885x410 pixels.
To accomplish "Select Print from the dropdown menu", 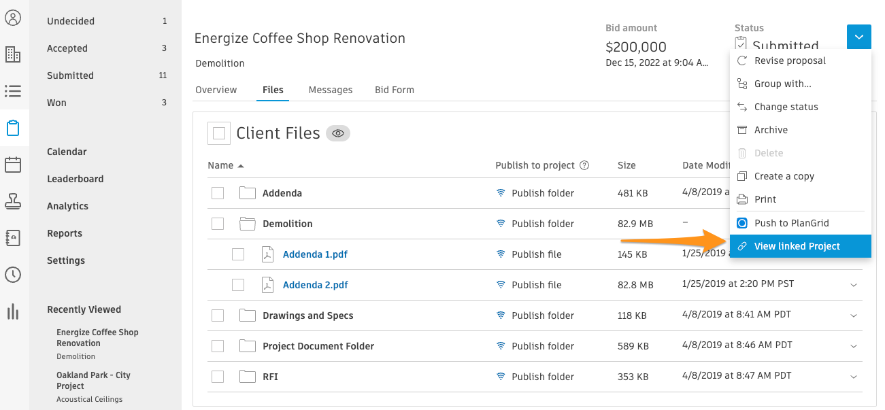I will pos(801,199).
